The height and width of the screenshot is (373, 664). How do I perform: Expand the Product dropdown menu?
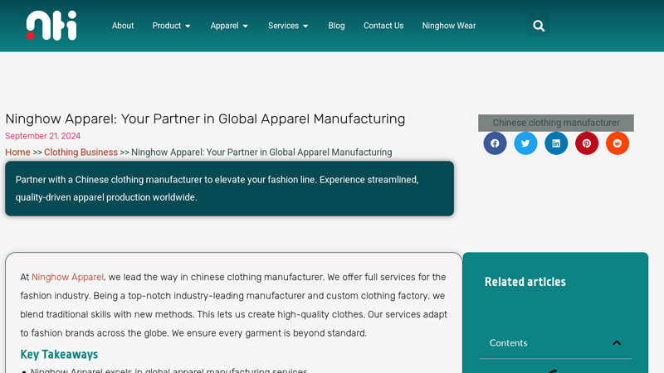click(x=172, y=26)
